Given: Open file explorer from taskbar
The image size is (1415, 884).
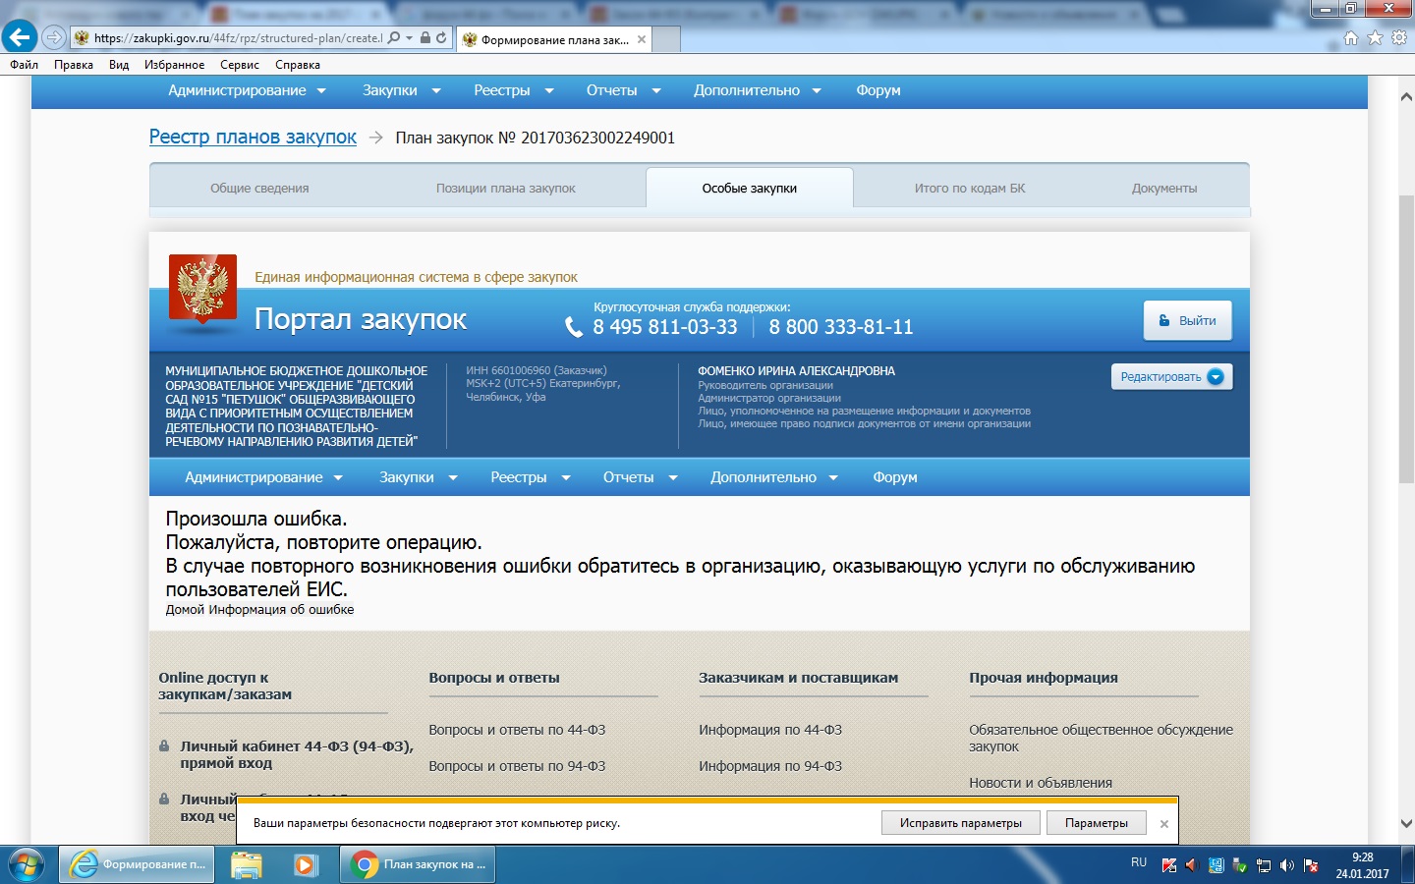Looking at the screenshot, I should (246, 864).
